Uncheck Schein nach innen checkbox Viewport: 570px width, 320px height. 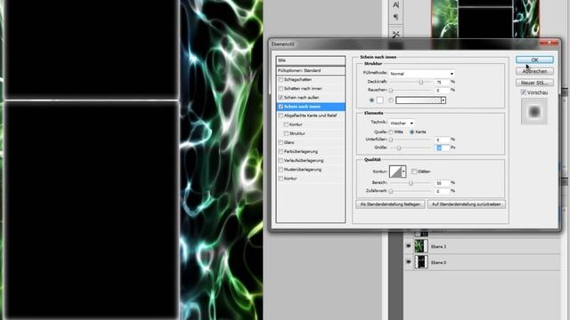pos(281,107)
